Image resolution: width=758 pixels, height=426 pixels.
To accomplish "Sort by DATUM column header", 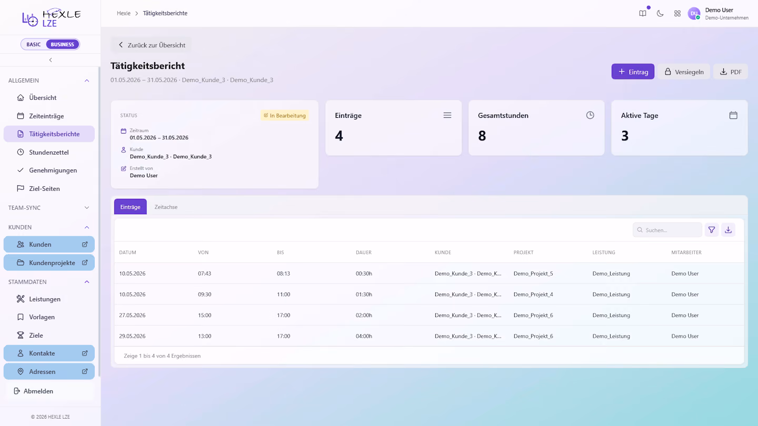I will click(x=128, y=252).
